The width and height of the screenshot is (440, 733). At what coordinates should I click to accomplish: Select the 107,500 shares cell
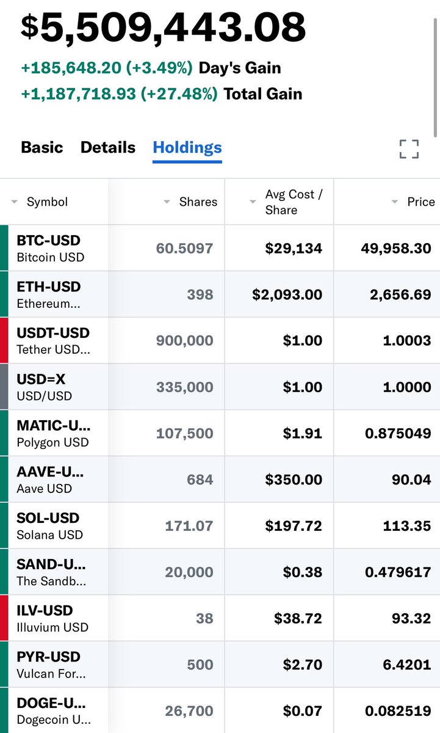pyautogui.click(x=167, y=434)
